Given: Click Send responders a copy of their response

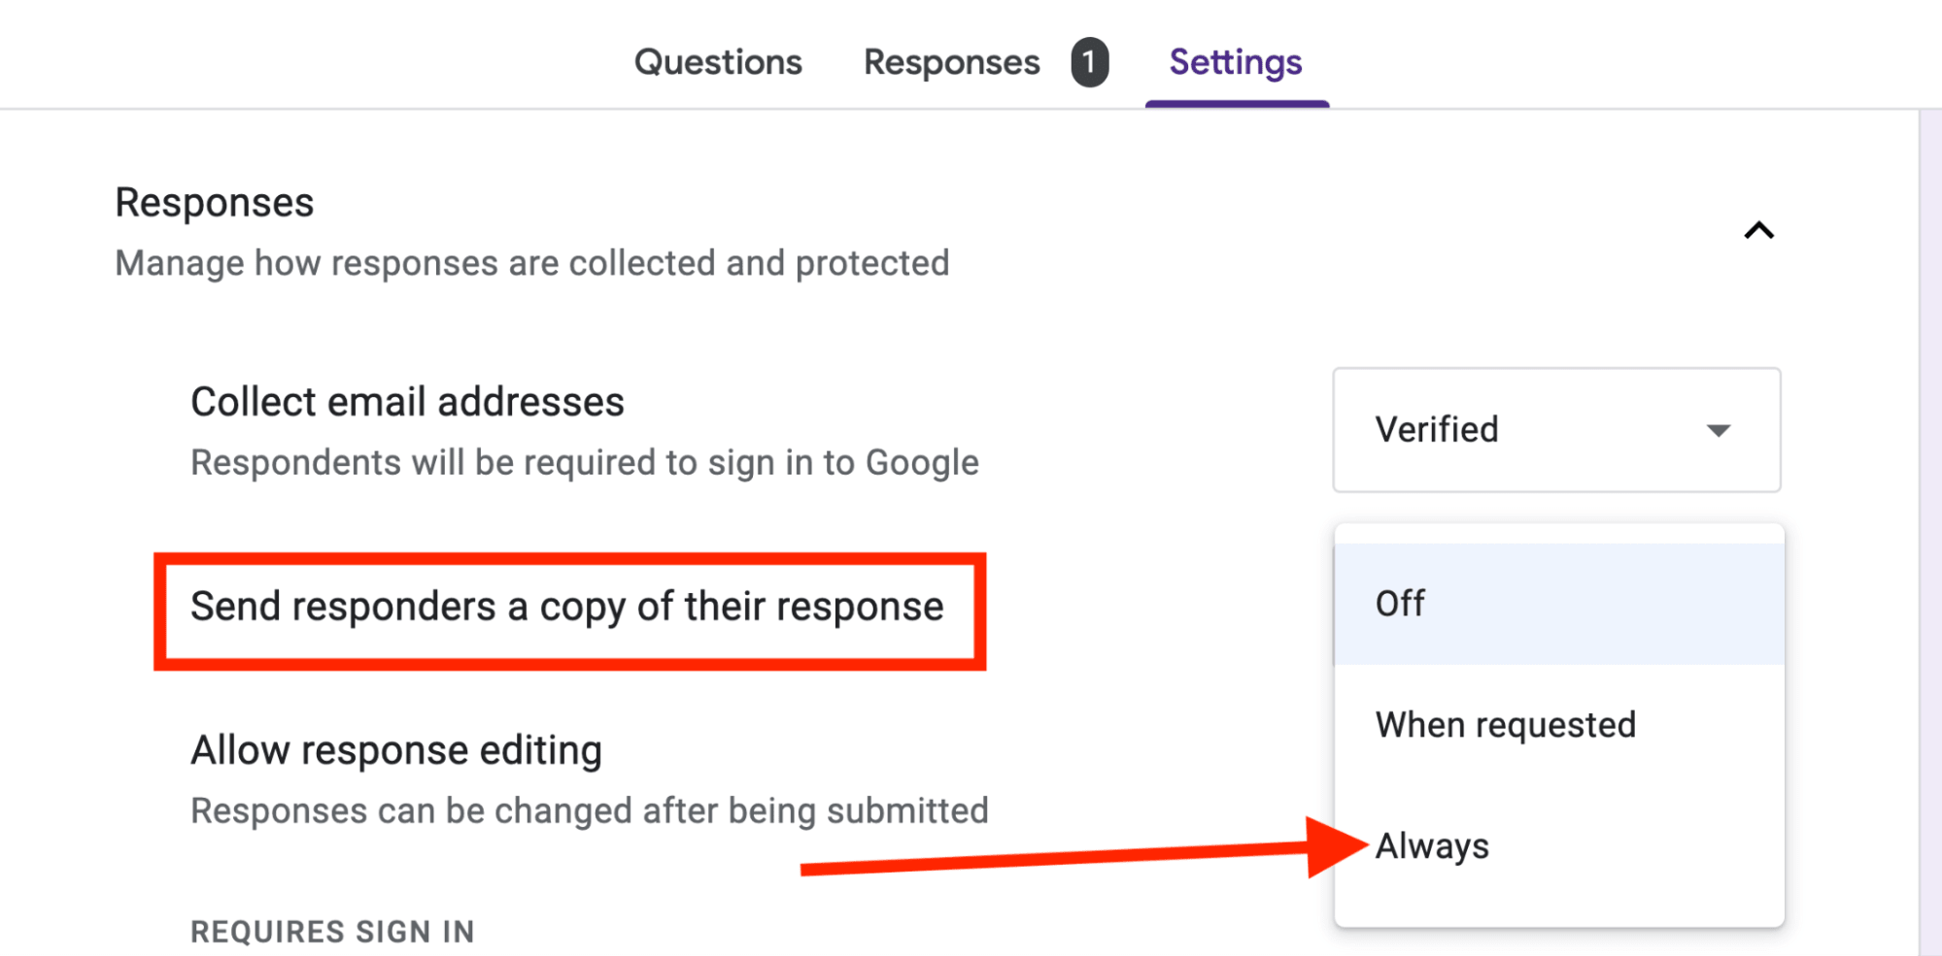Looking at the screenshot, I should click(x=567, y=606).
